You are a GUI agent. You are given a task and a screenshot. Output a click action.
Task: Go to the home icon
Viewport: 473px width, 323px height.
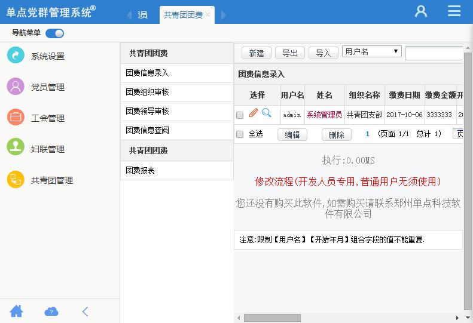pyautogui.click(x=16, y=311)
